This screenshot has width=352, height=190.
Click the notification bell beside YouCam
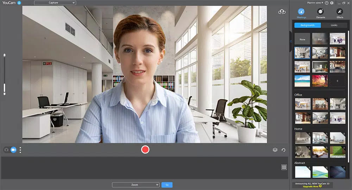pos(19,3)
